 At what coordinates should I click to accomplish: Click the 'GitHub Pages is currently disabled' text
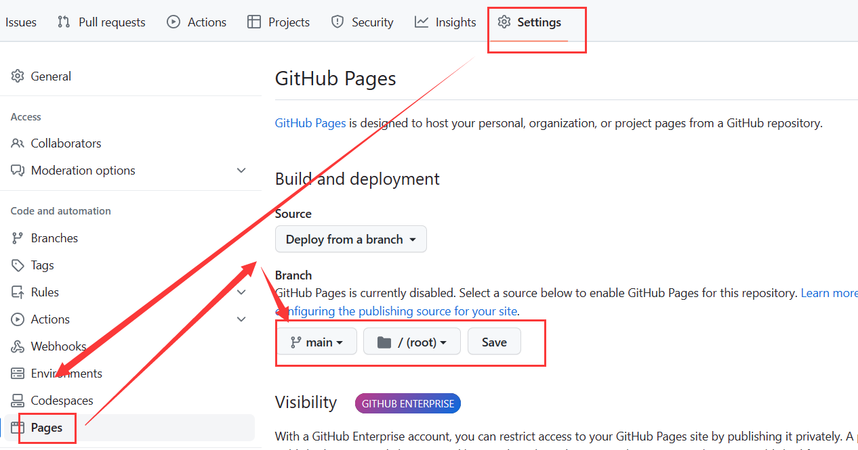pos(366,293)
